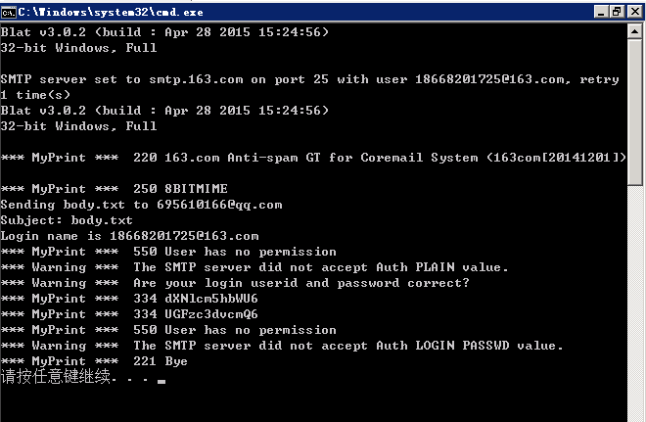Click the 'SMTP server set to smtp.163.com' line

coord(310,79)
